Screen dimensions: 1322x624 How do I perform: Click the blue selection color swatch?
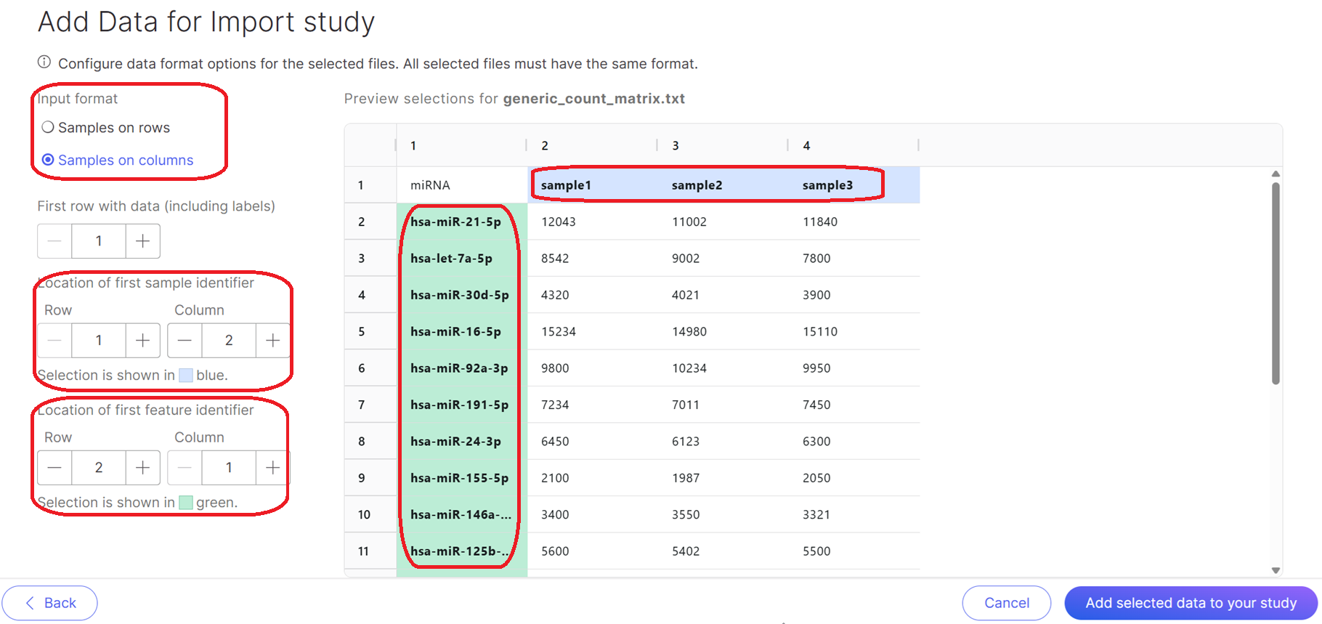point(186,376)
